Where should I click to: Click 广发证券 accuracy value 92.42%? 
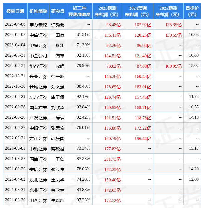[x=83, y=117]
